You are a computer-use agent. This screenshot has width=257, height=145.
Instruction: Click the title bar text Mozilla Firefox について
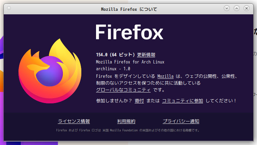[129, 9]
